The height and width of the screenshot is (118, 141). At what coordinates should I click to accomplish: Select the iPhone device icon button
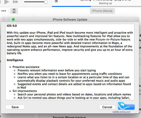(x=14, y=11)
